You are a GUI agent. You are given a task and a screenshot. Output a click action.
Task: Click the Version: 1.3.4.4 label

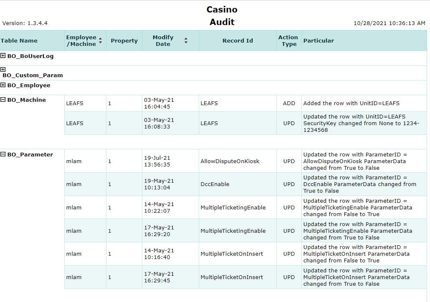click(x=25, y=23)
